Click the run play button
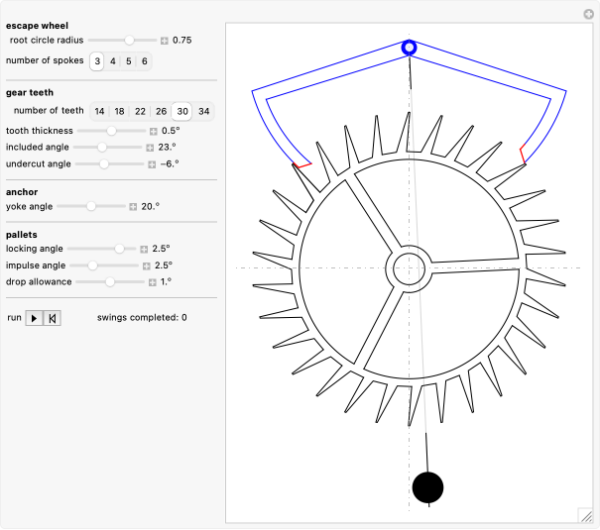 34,318
